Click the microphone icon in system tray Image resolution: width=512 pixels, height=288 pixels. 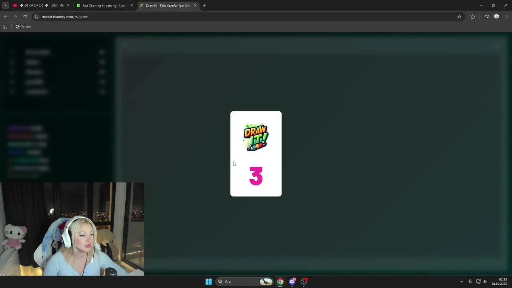click(470, 282)
